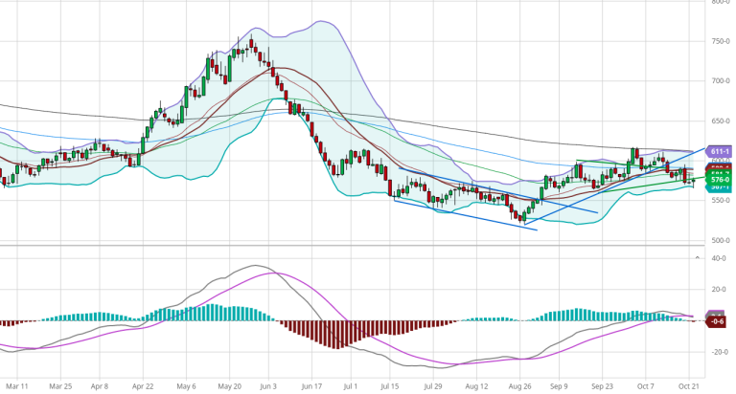Click the 650-0 price axis label

(x=720, y=121)
